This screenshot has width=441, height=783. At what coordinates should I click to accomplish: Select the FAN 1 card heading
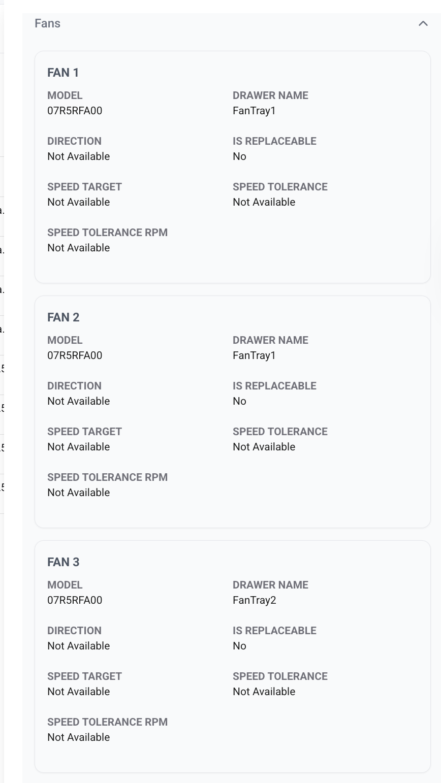(63, 73)
